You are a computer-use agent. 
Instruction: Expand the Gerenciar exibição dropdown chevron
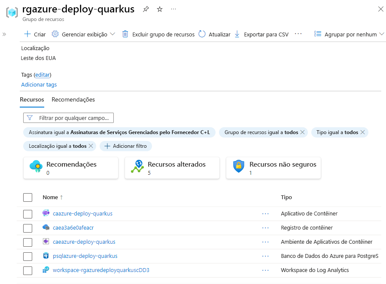point(113,34)
